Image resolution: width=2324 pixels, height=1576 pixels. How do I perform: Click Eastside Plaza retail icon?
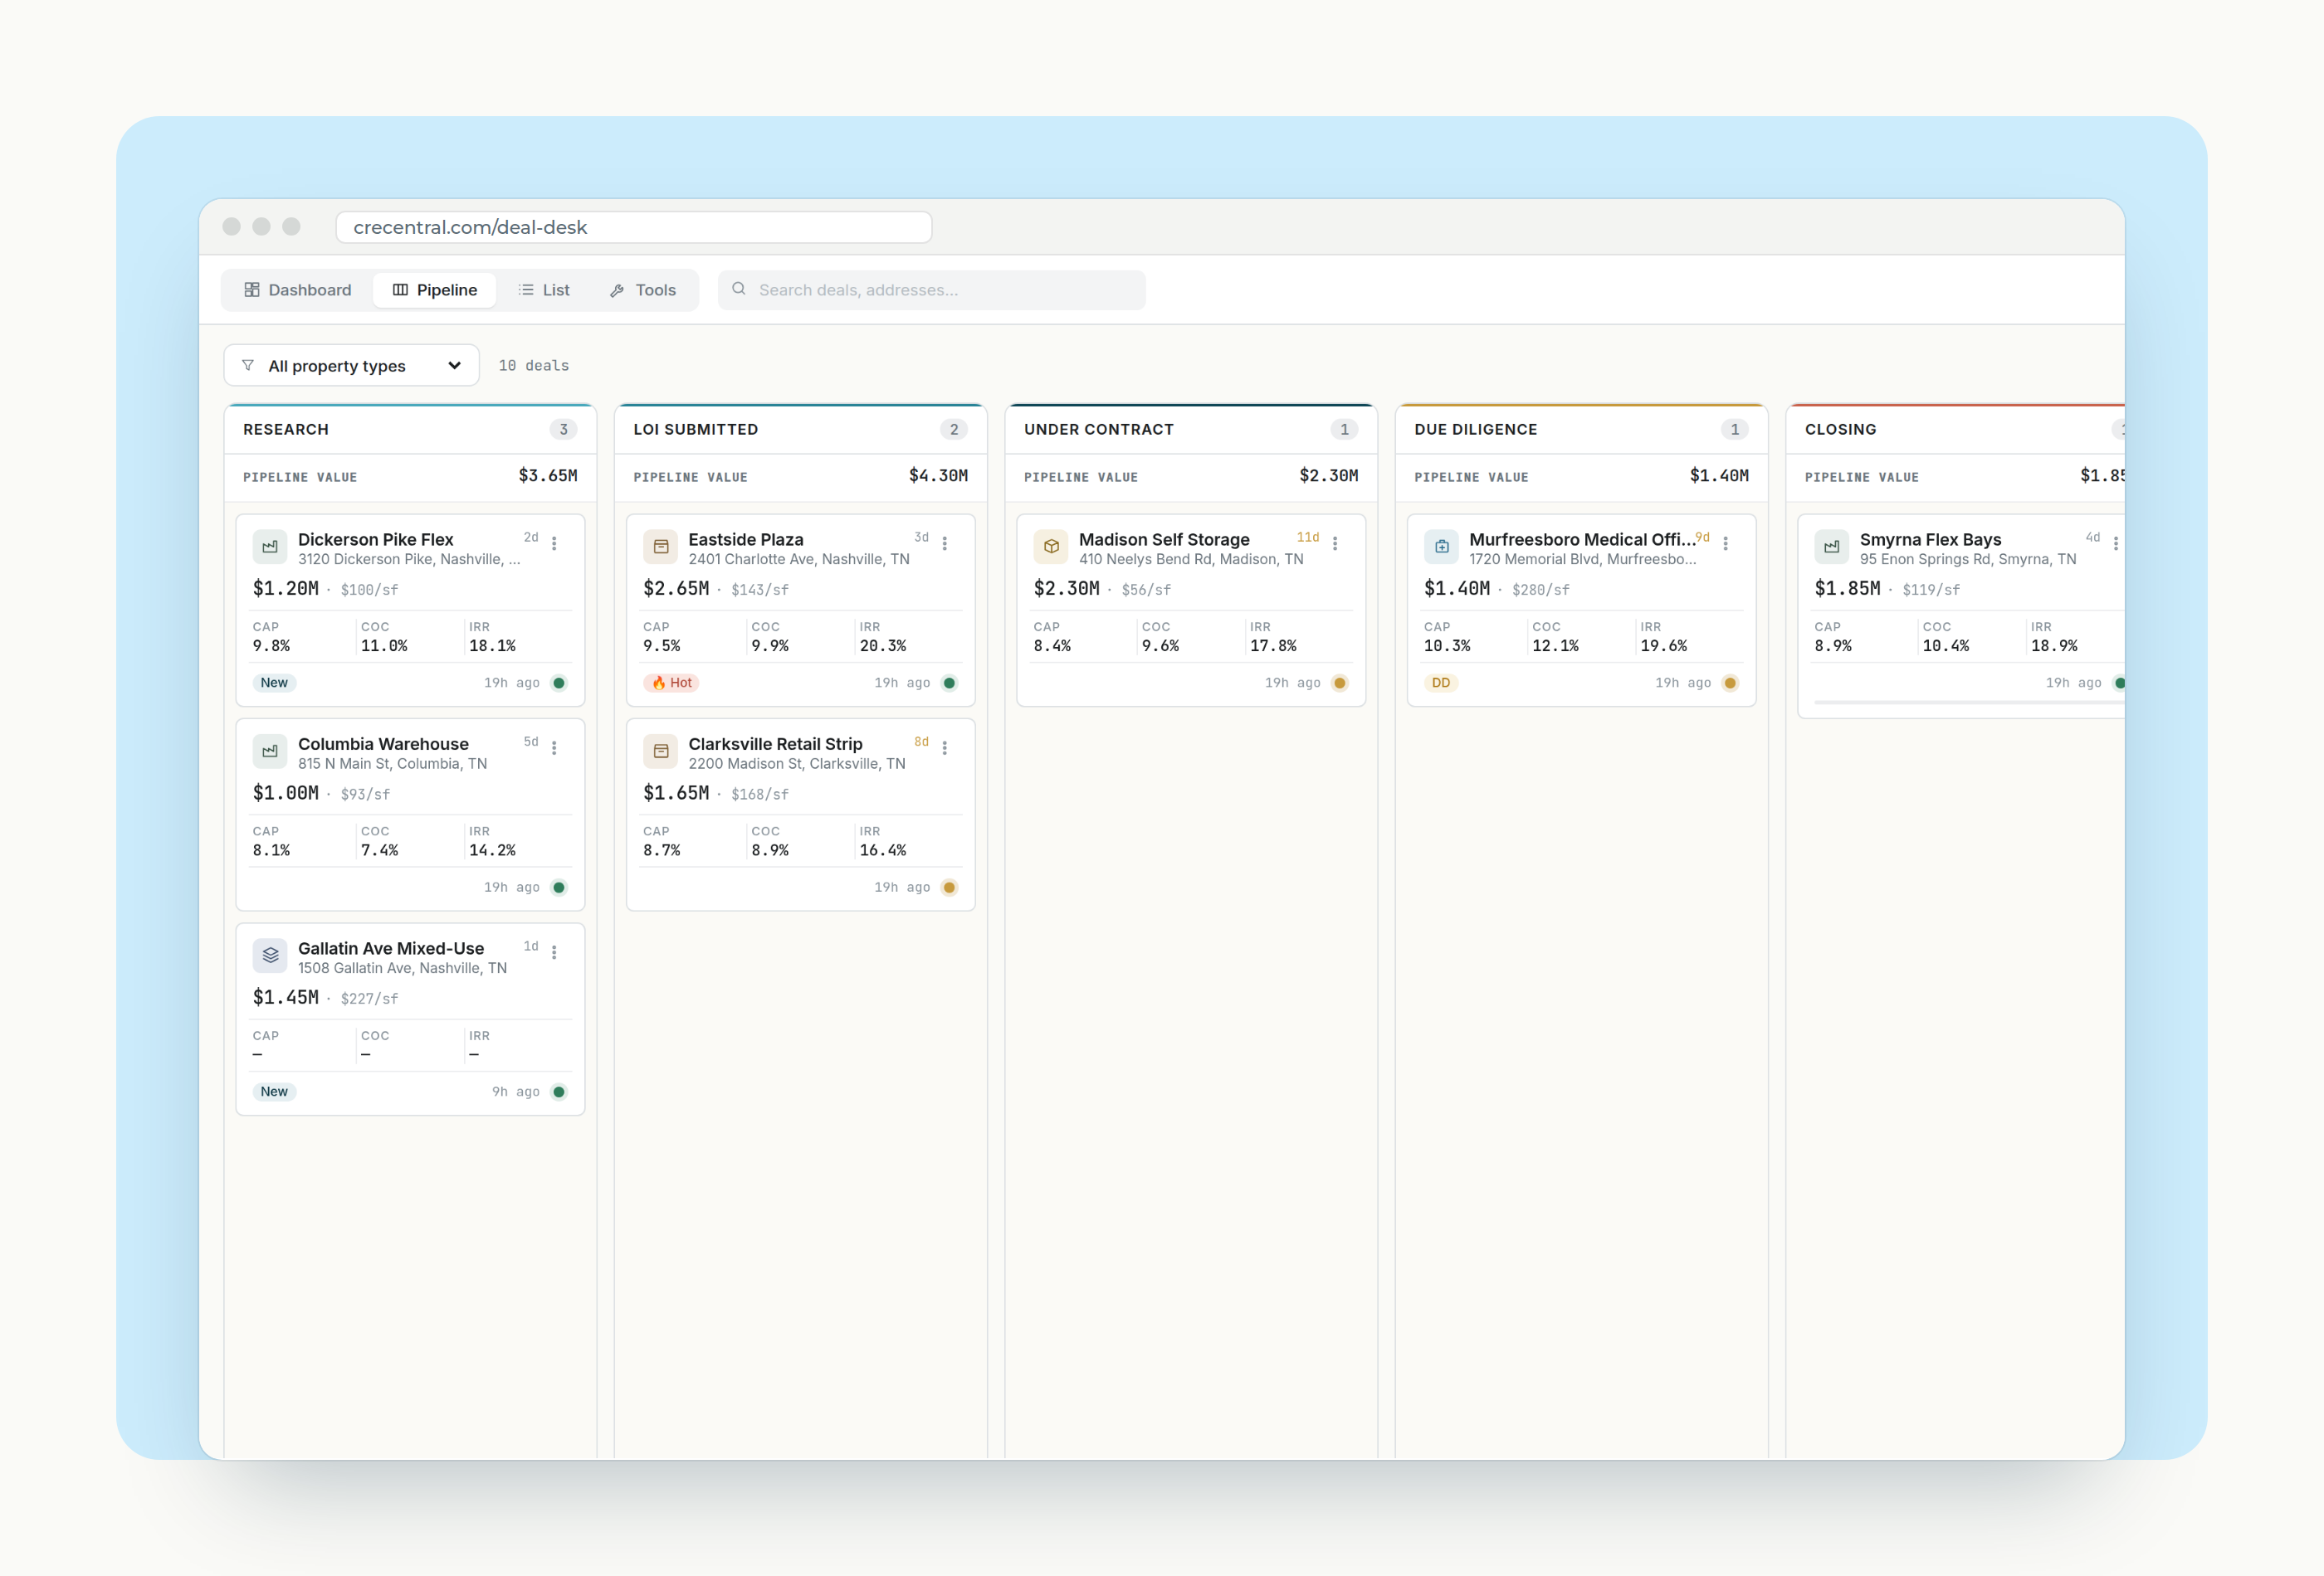660,547
